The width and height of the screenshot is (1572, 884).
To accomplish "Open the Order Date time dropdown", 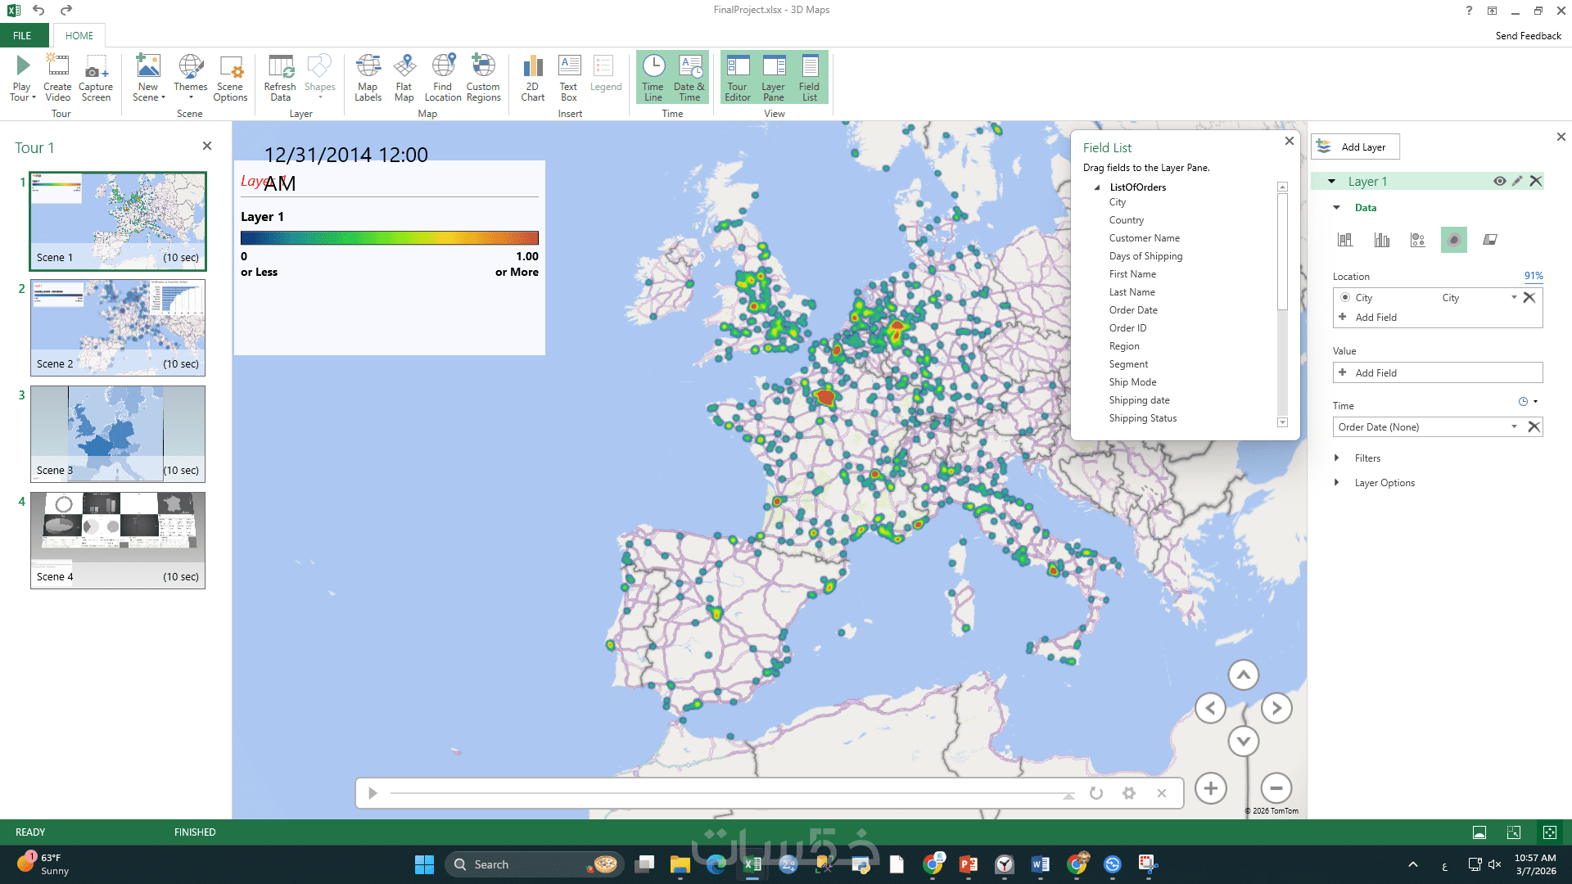I will (x=1514, y=426).
